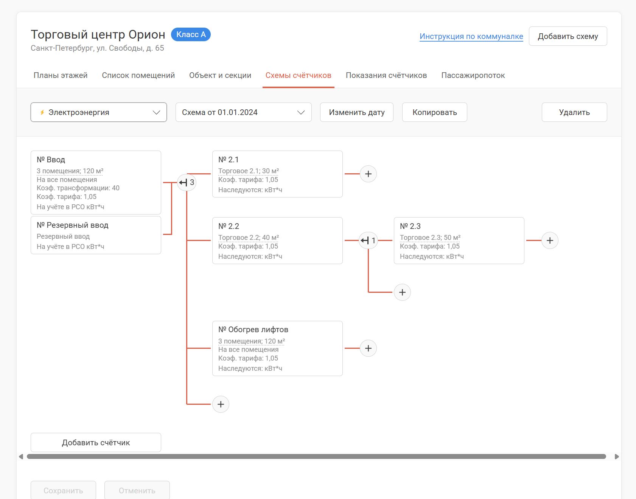Click plus button after meter № 2.3
Image resolution: width=636 pixels, height=499 pixels.
tap(550, 241)
